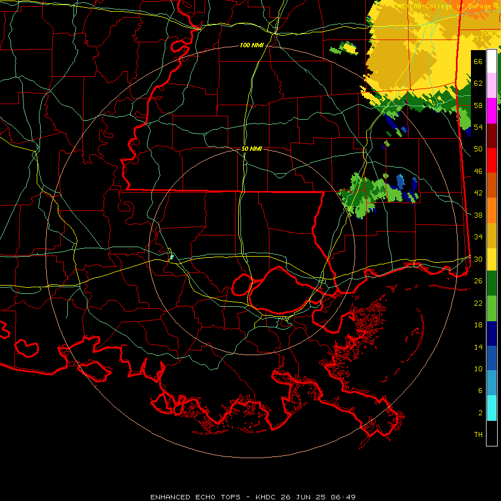Click the TH threshold label
501x501 pixels.
coord(478,434)
